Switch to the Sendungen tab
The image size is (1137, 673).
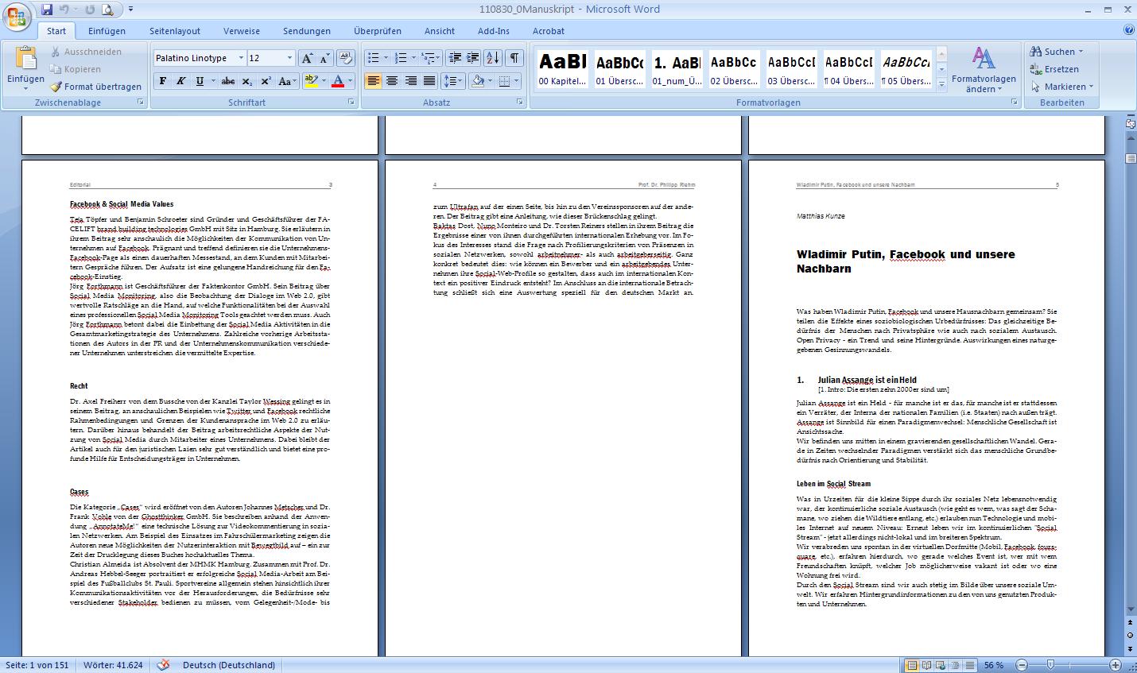[x=307, y=31]
